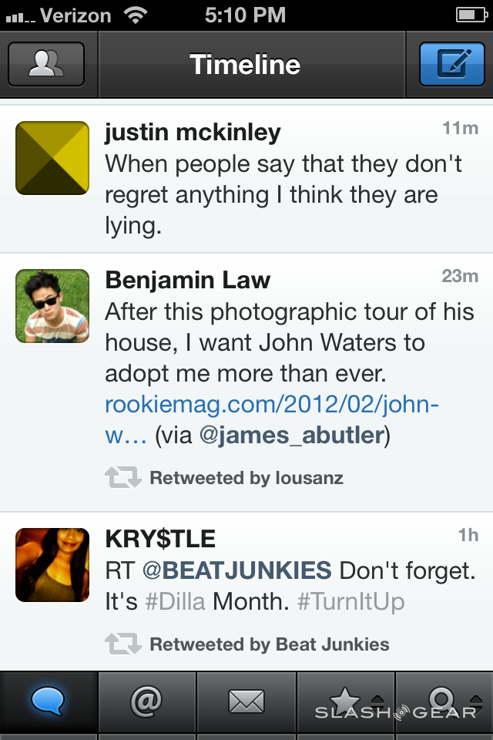Tap retweet icon under KRY$TLE tweet

123,644
